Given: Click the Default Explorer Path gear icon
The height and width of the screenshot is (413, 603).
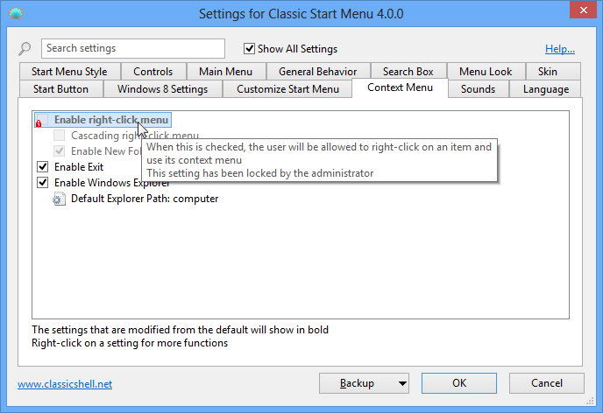Looking at the screenshot, I should click(59, 199).
